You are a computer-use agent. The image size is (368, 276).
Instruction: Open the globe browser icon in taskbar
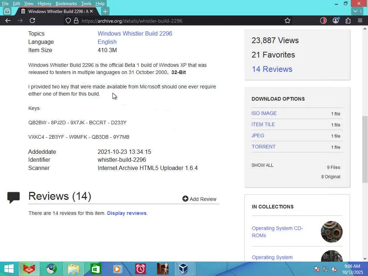51,269
